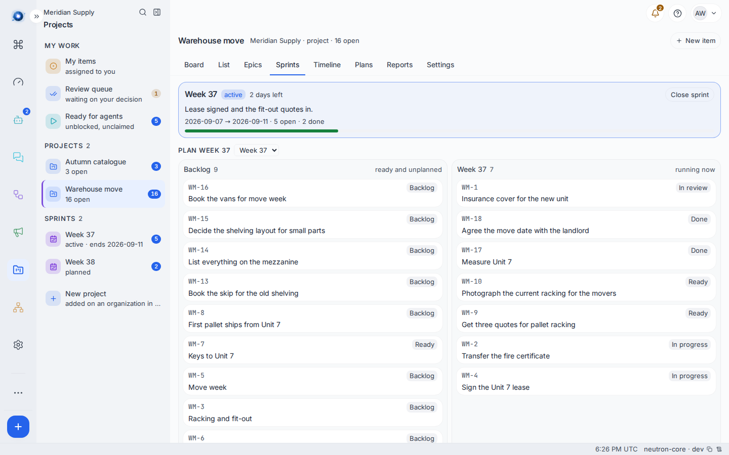
Task: Open the chat bubbles icon in the rail
Action: pyautogui.click(x=18, y=157)
